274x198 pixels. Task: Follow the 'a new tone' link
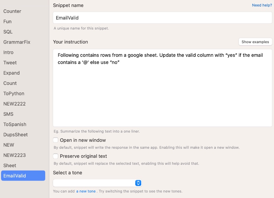(86, 191)
